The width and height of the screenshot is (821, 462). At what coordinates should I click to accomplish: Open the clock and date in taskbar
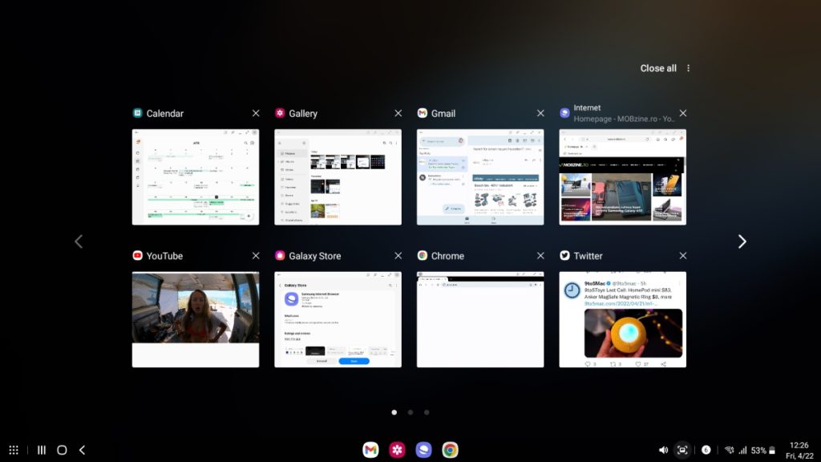pos(799,450)
